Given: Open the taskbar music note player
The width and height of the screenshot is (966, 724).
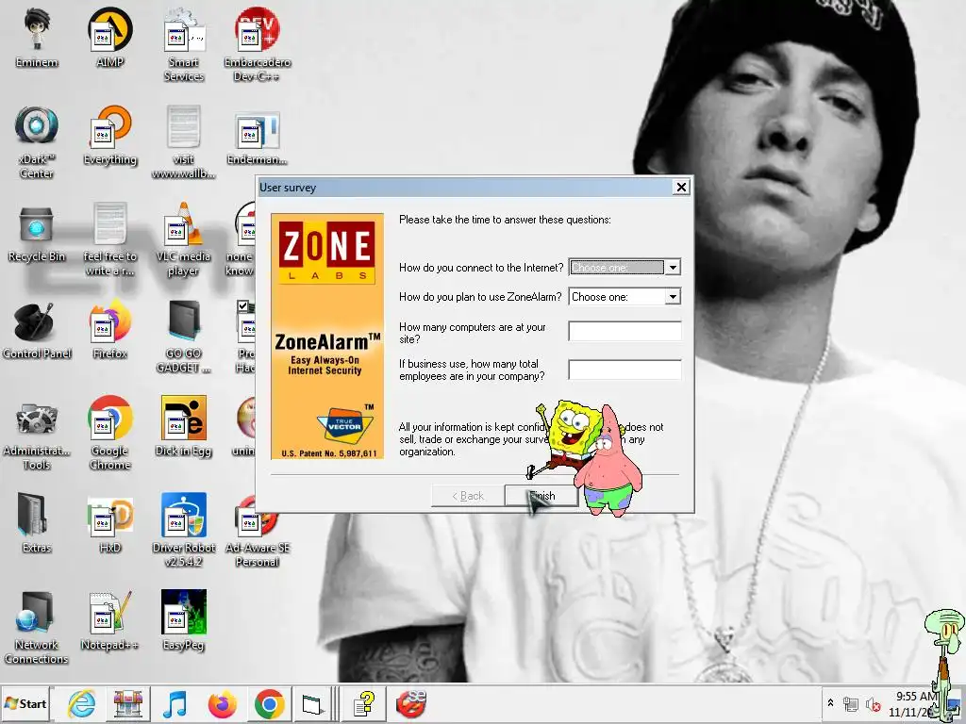Looking at the screenshot, I should [175, 703].
